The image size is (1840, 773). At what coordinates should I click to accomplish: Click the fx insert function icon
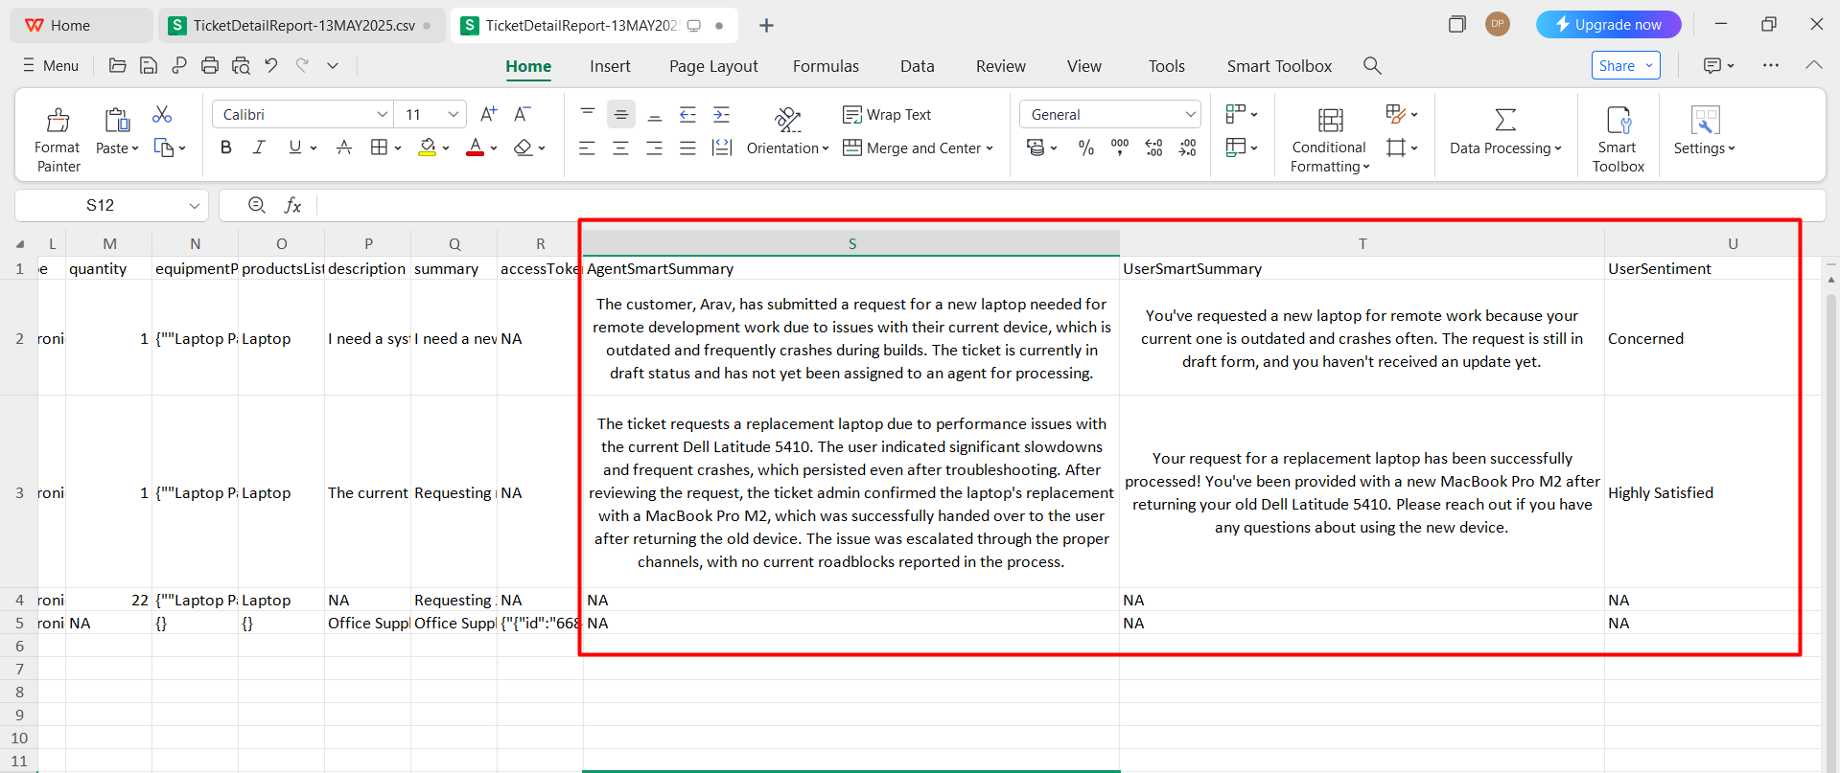click(292, 205)
